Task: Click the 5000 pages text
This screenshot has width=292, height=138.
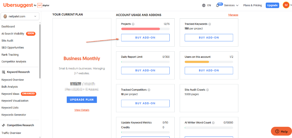Action: click(x=192, y=94)
